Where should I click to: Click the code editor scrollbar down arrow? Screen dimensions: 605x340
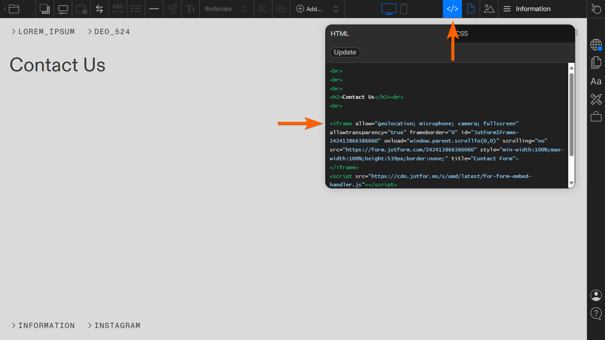(x=571, y=183)
